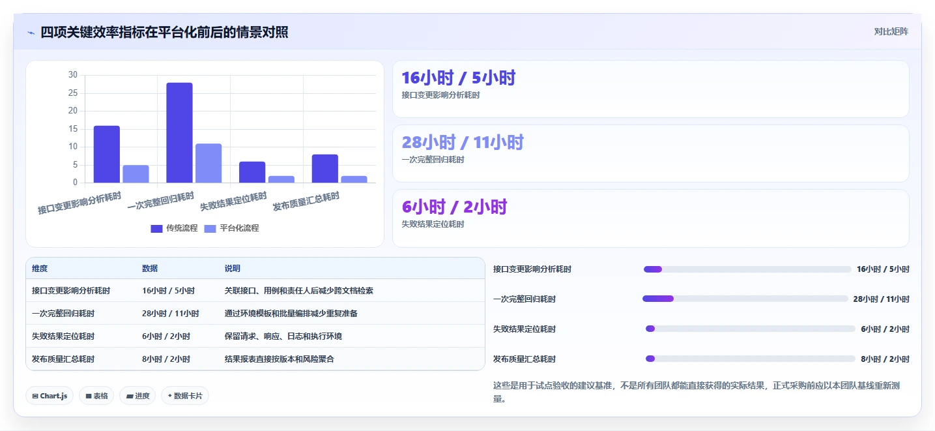Click the icon inside the 进度 chip
935x431 pixels.
tap(130, 396)
